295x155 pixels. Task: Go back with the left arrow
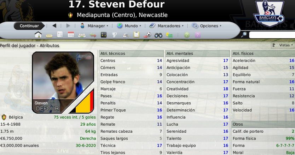(54, 25)
